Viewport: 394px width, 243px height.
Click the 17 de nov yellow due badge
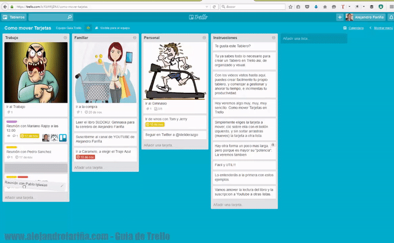point(30,136)
